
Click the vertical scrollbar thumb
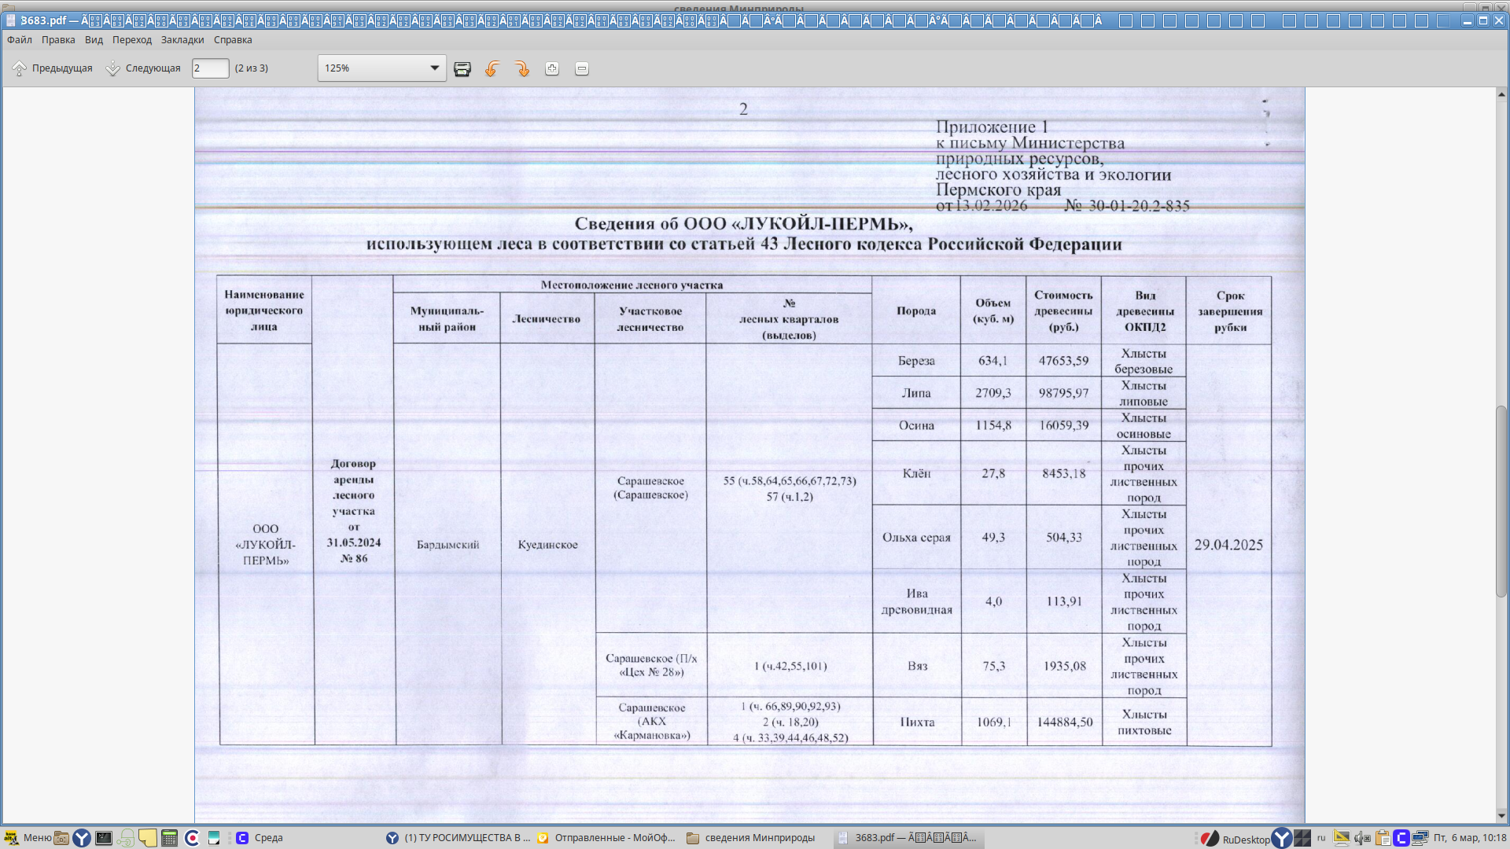point(1501,502)
